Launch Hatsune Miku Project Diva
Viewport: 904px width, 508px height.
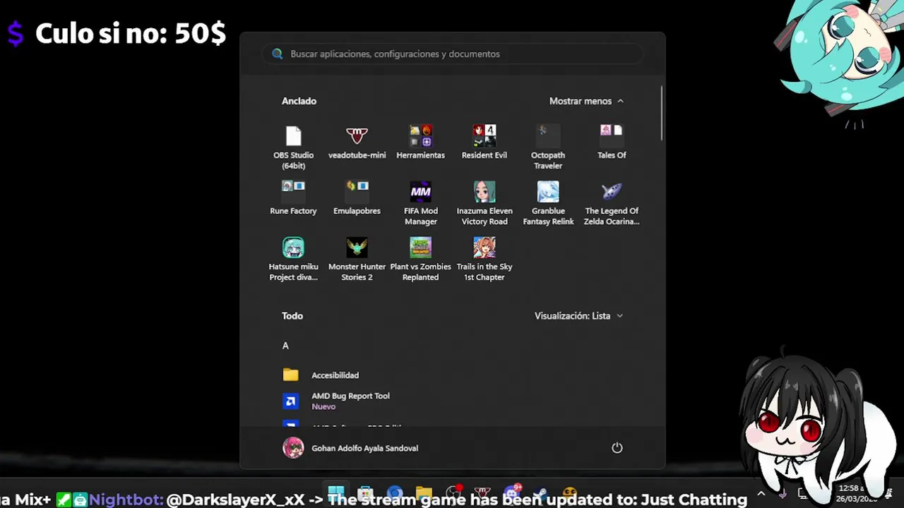point(293,259)
